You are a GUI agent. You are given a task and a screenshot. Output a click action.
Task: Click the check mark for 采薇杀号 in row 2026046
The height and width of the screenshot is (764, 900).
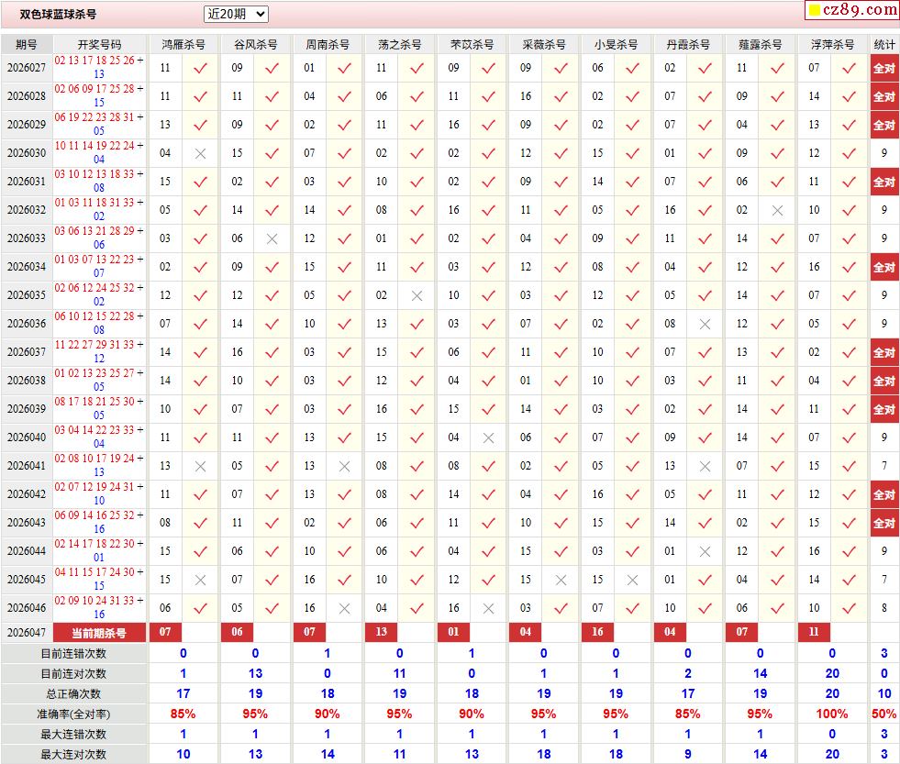click(x=561, y=608)
